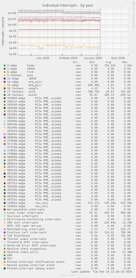Click the July 2025 axis label
Screen dimensions: 136x278
click(43, 58)
